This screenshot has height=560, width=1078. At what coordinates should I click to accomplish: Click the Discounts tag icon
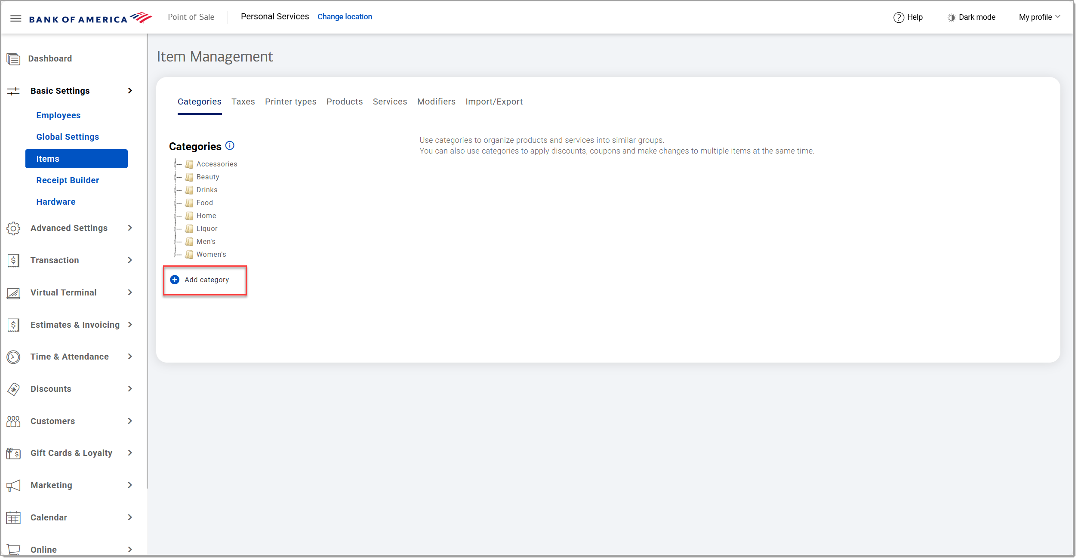tap(13, 389)
